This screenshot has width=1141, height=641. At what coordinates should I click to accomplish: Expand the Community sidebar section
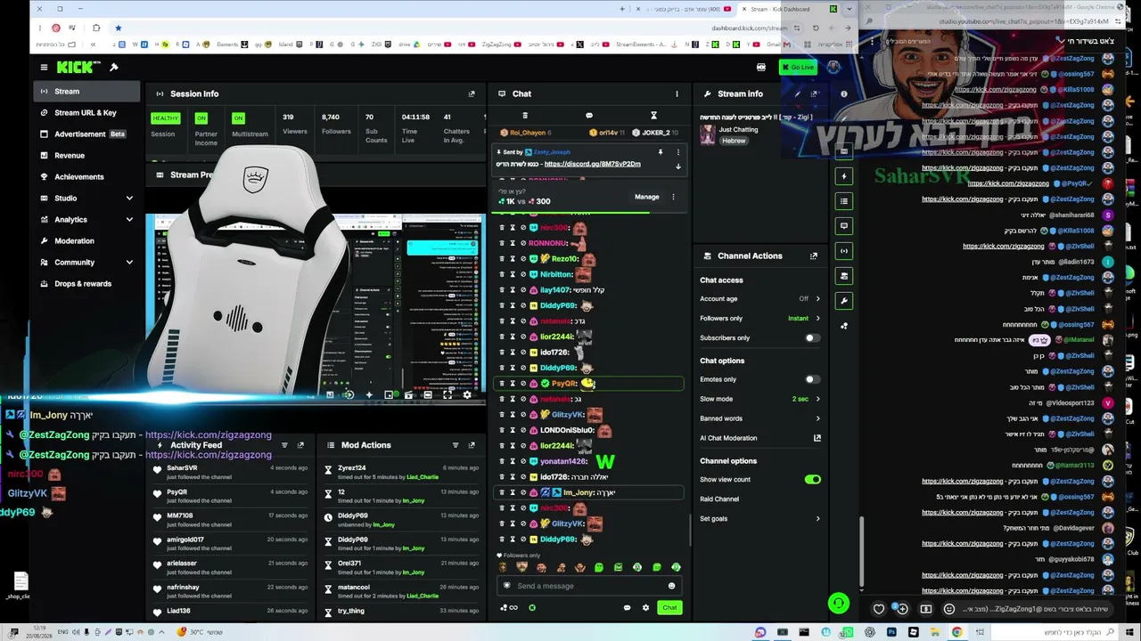click(129, 263)
